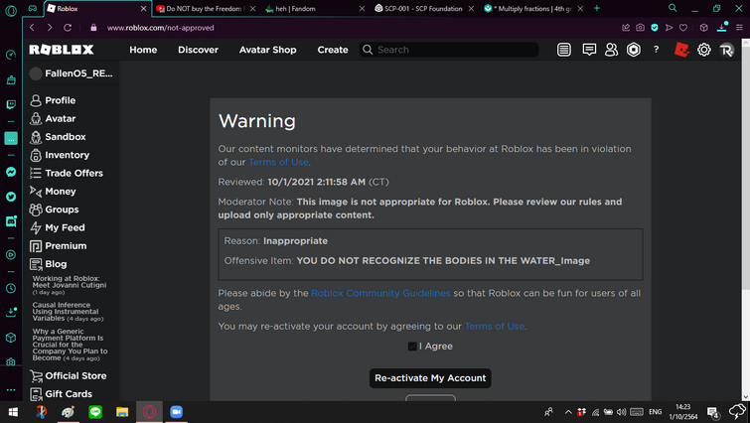Click the red Roblox extension icon
Screen dimensions: 750x423
point(681,50)
